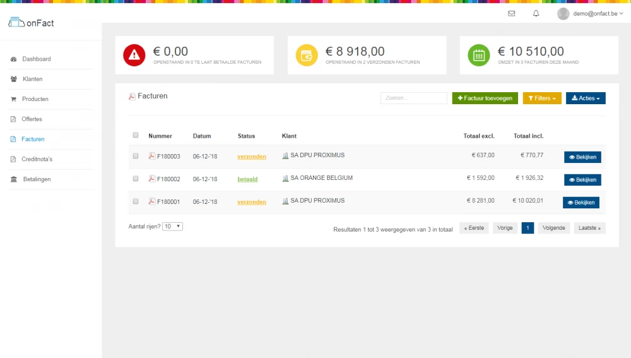Click the betaald status link for F180002
The width and height of the screenshot is (631, 358).
click(x=247, y=179)
